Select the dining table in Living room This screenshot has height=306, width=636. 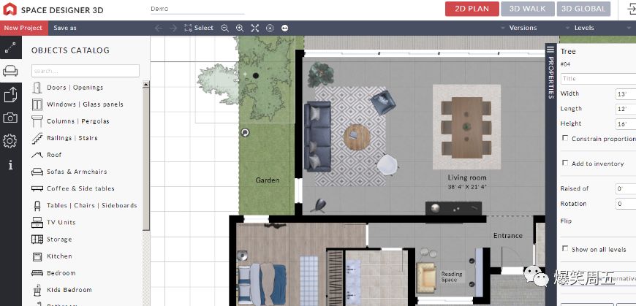466,127
